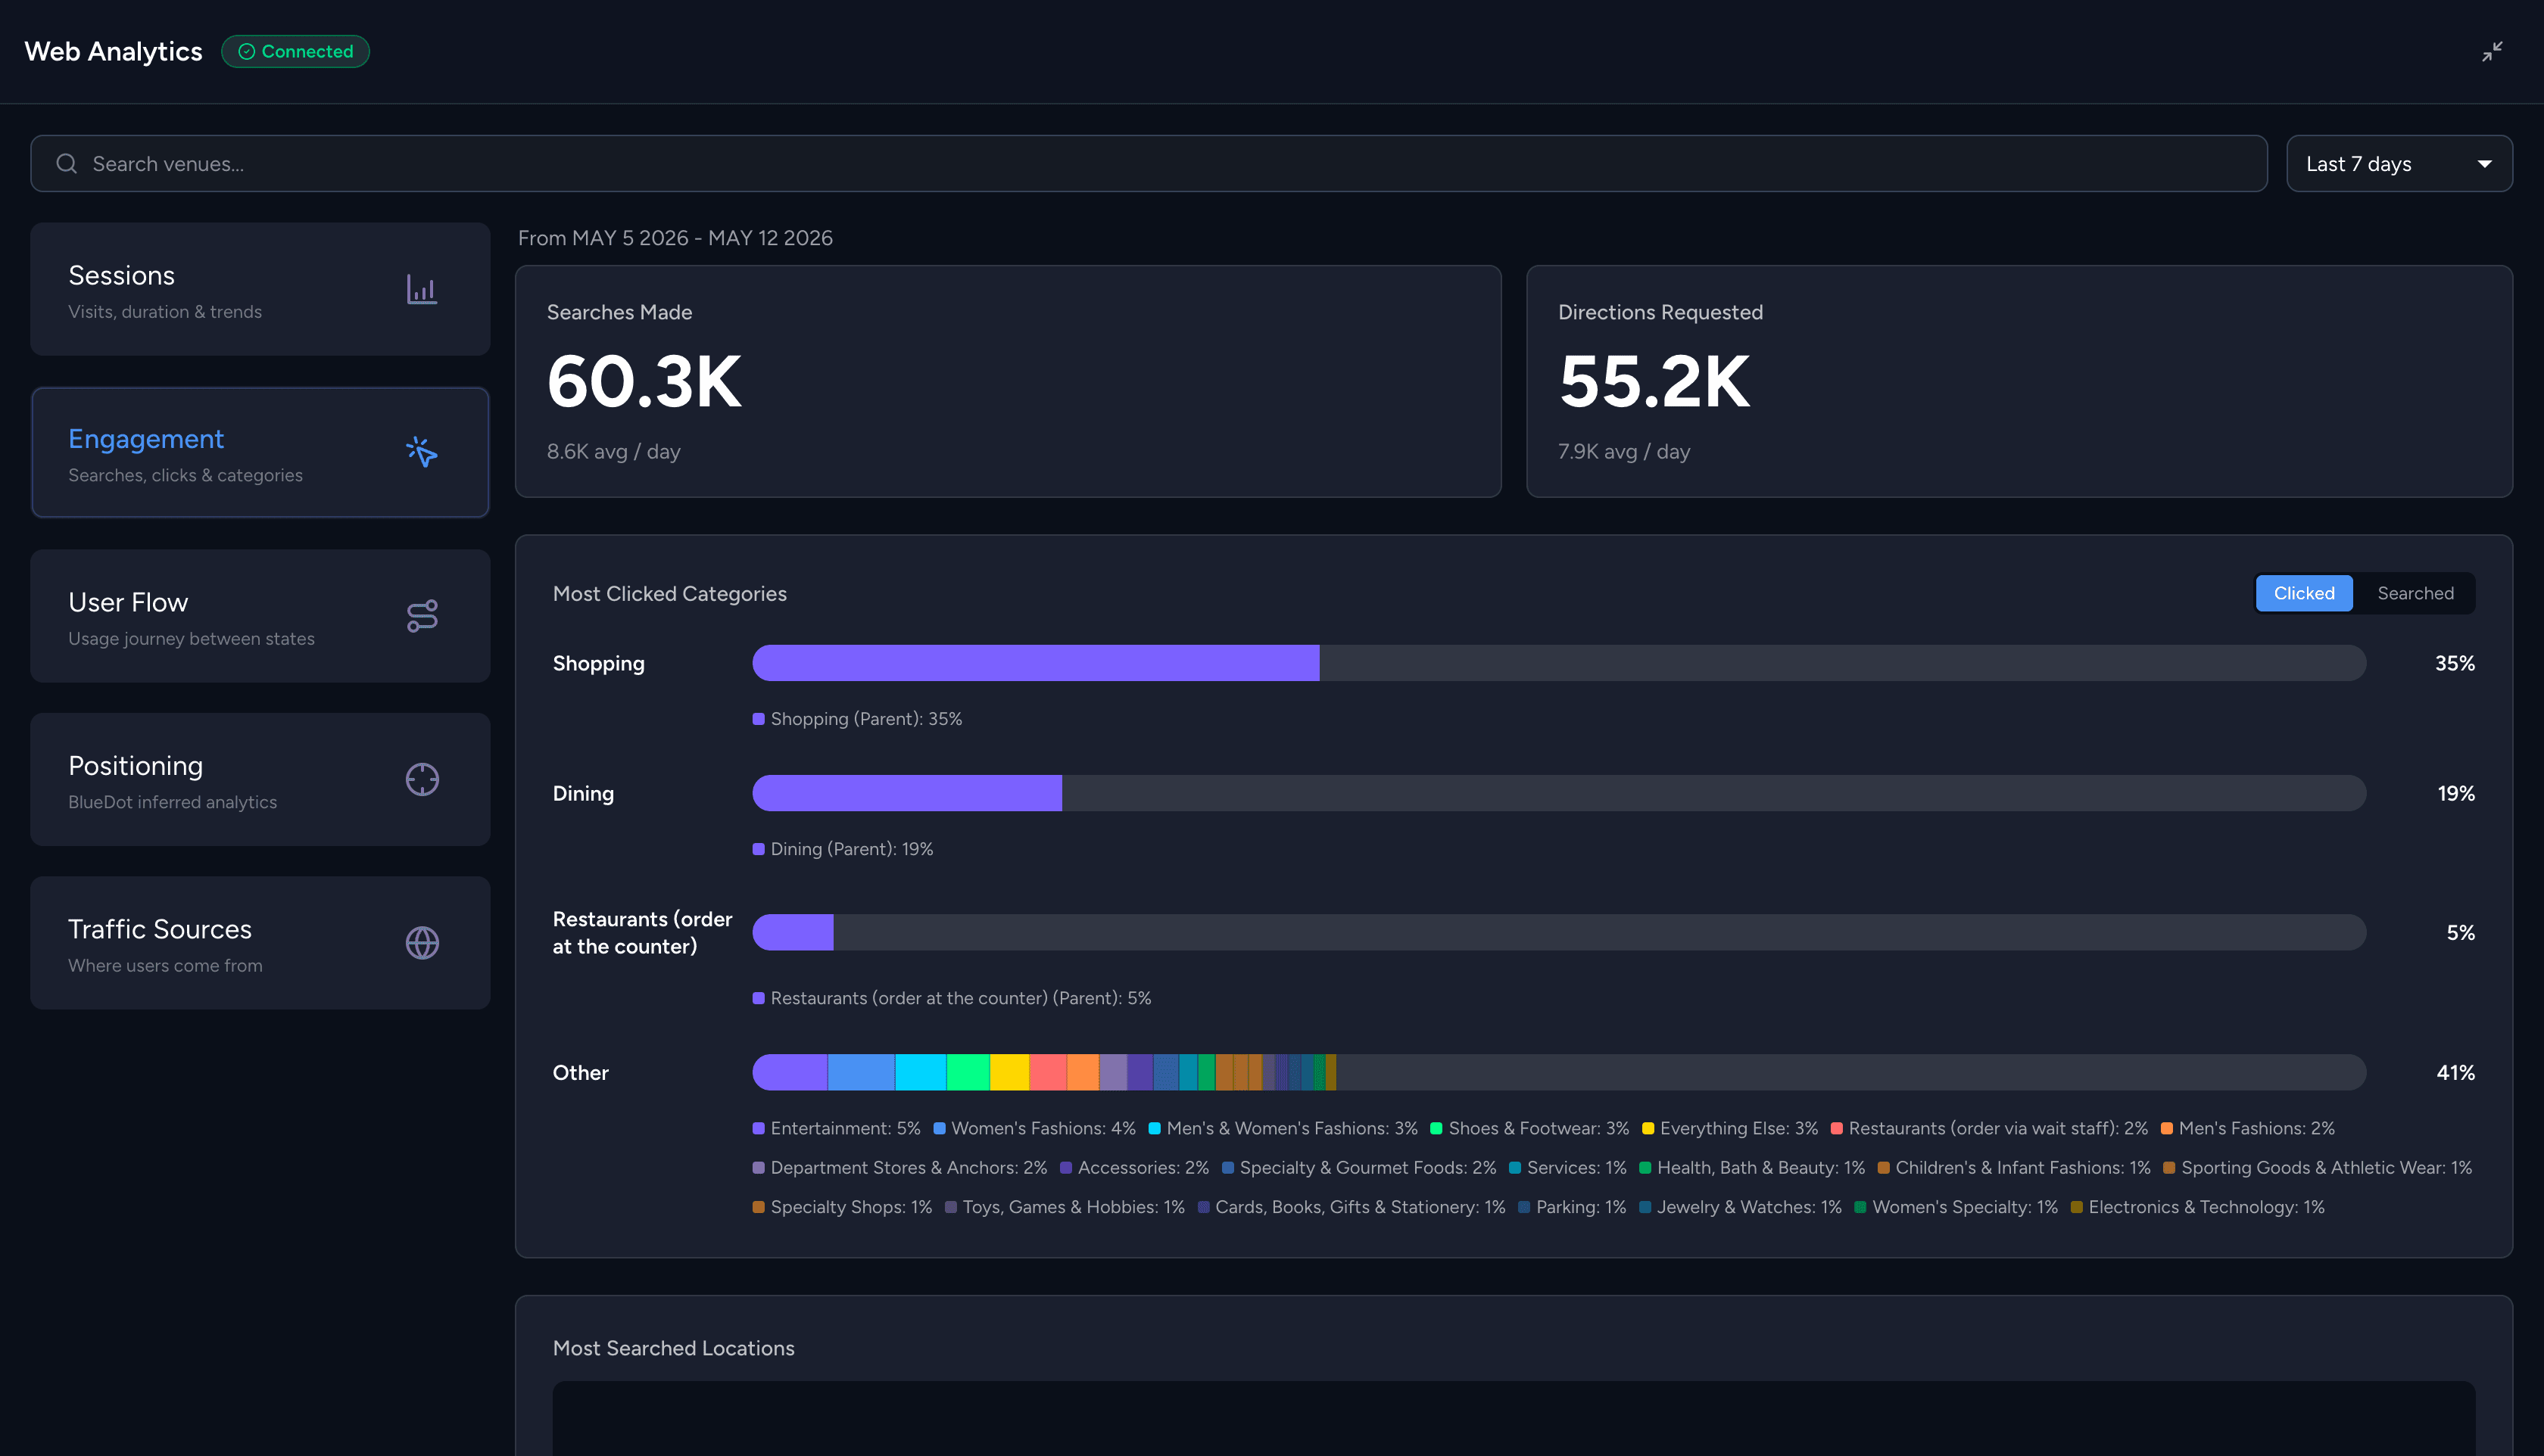Screen dimensions: 2544x1456
Task: Click "Accessories: 2%" legend text
Action: pos(1143,1168)
